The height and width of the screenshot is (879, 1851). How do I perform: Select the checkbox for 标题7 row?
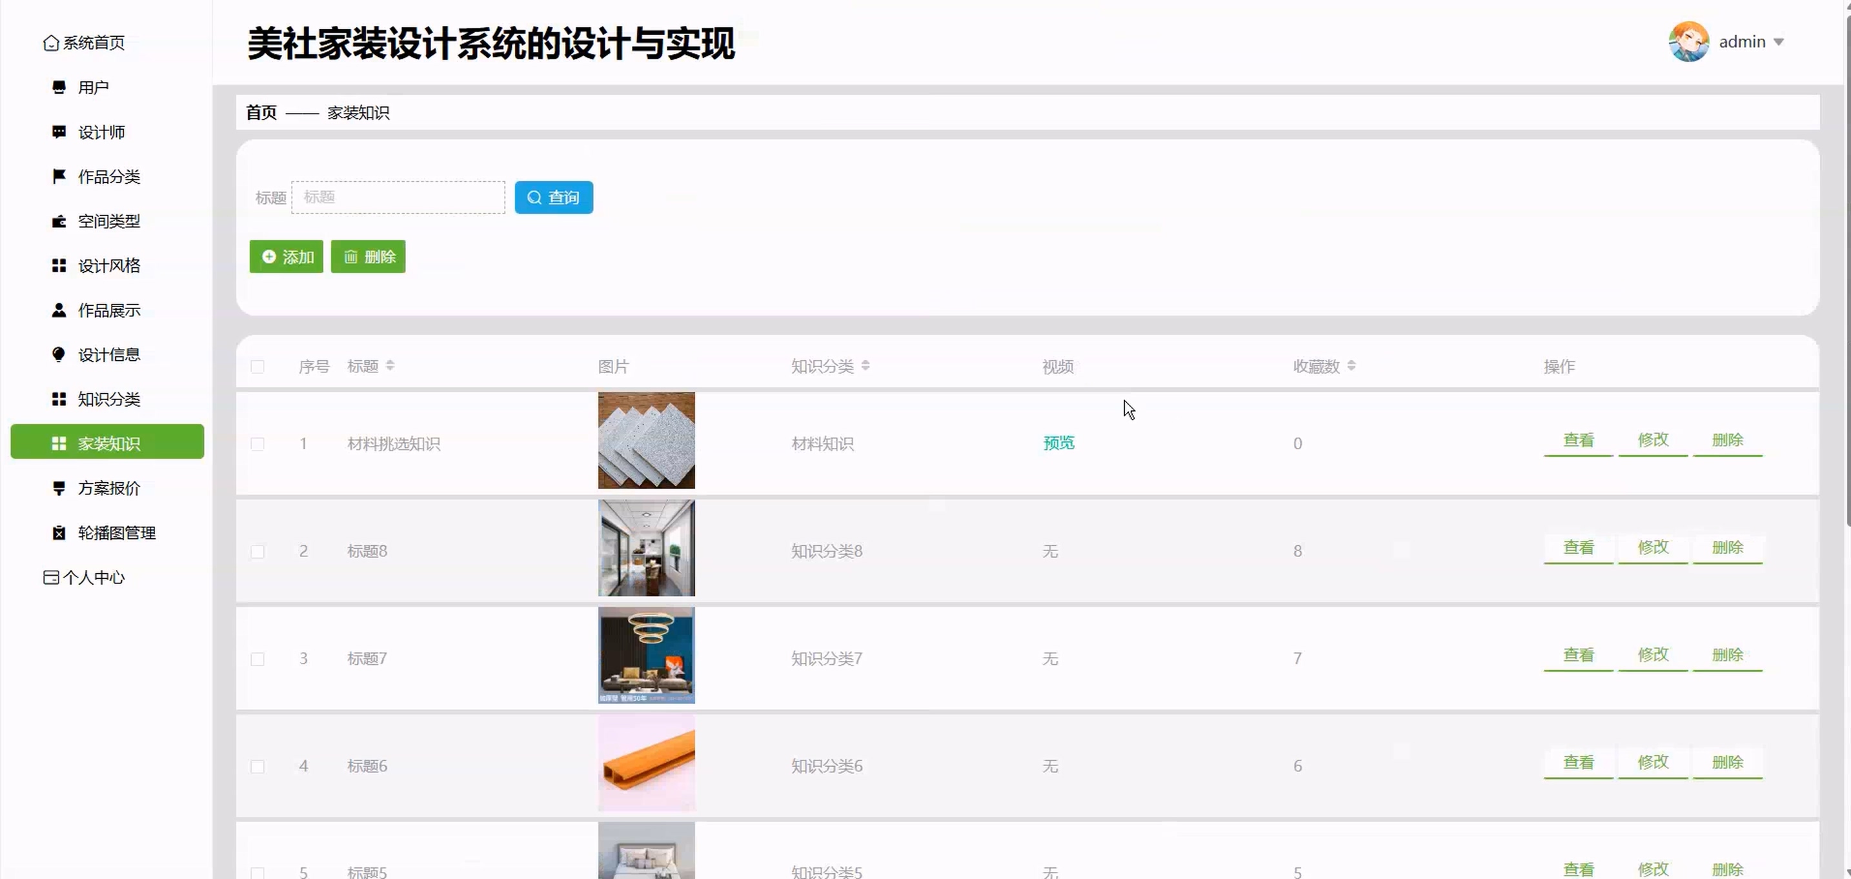click(x=258, y=659)
